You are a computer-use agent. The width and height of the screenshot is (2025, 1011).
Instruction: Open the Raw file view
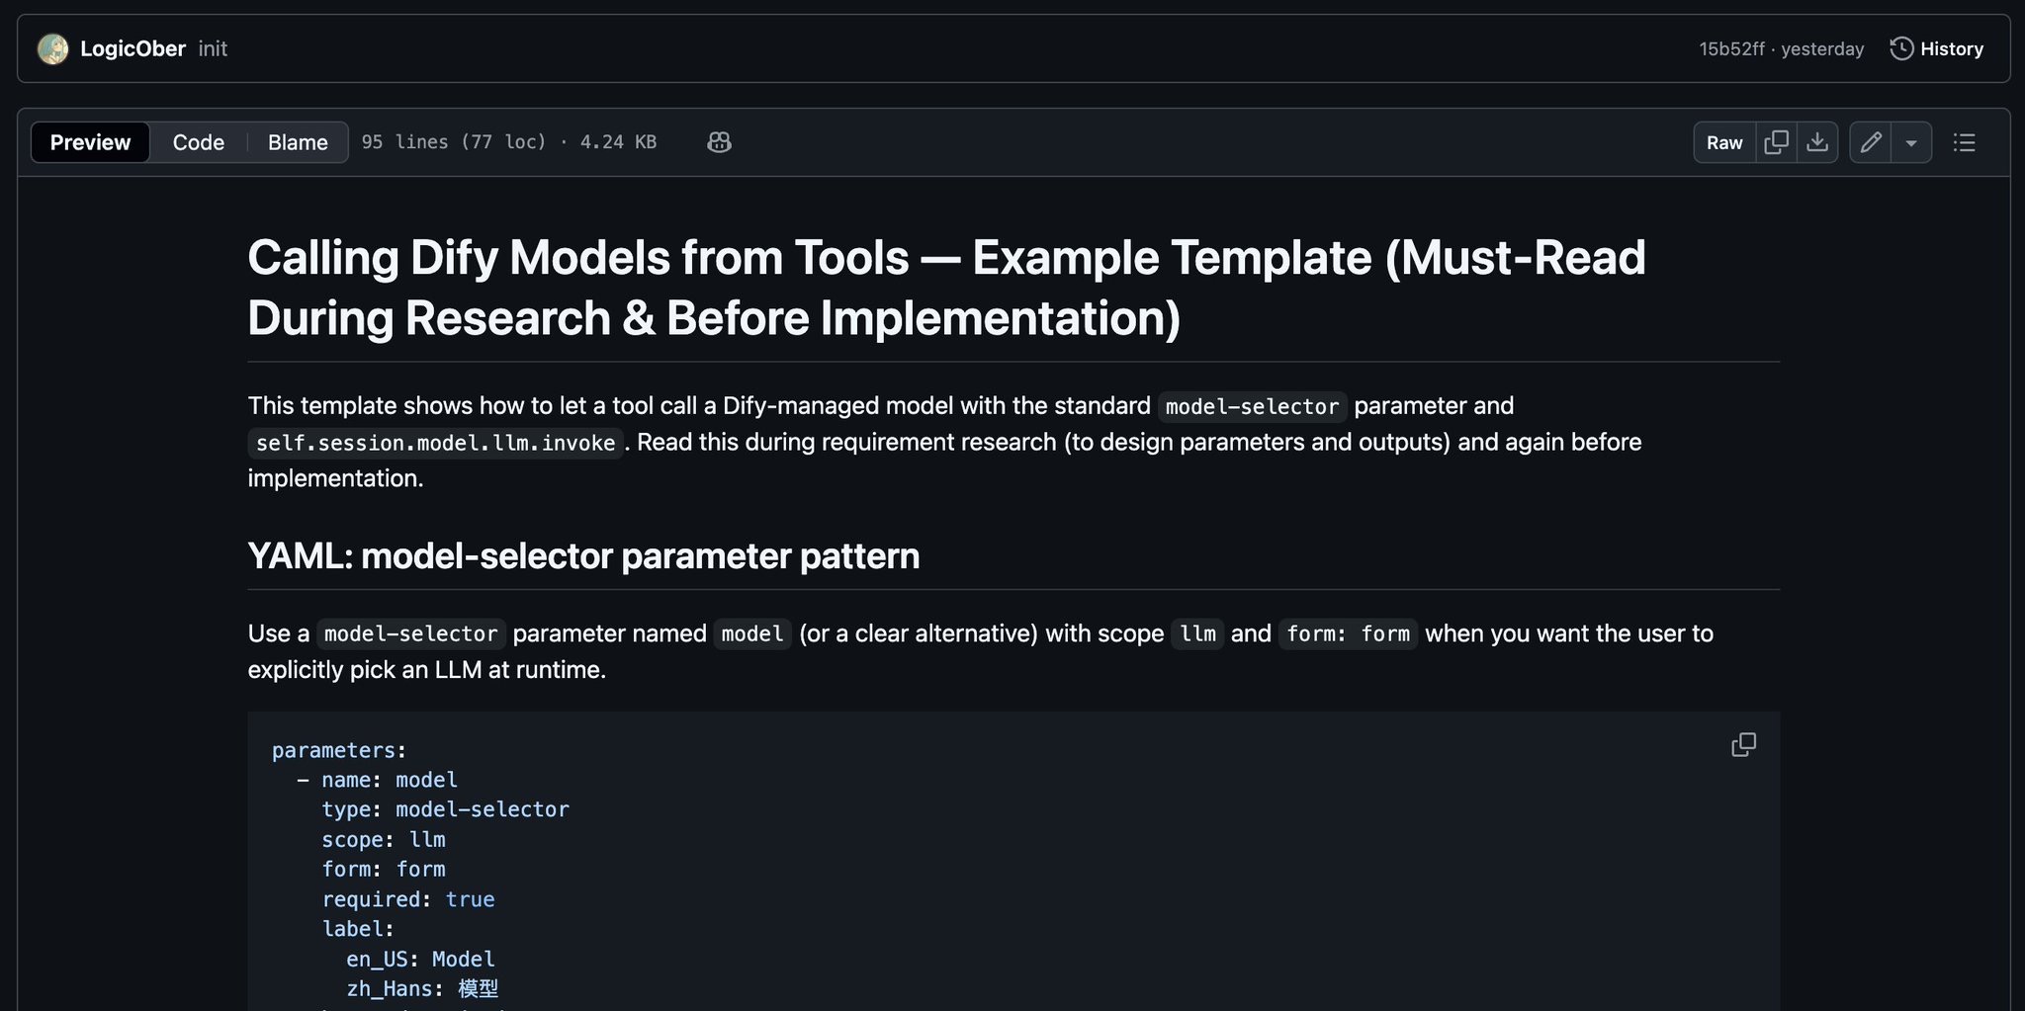coord(1724,142)
